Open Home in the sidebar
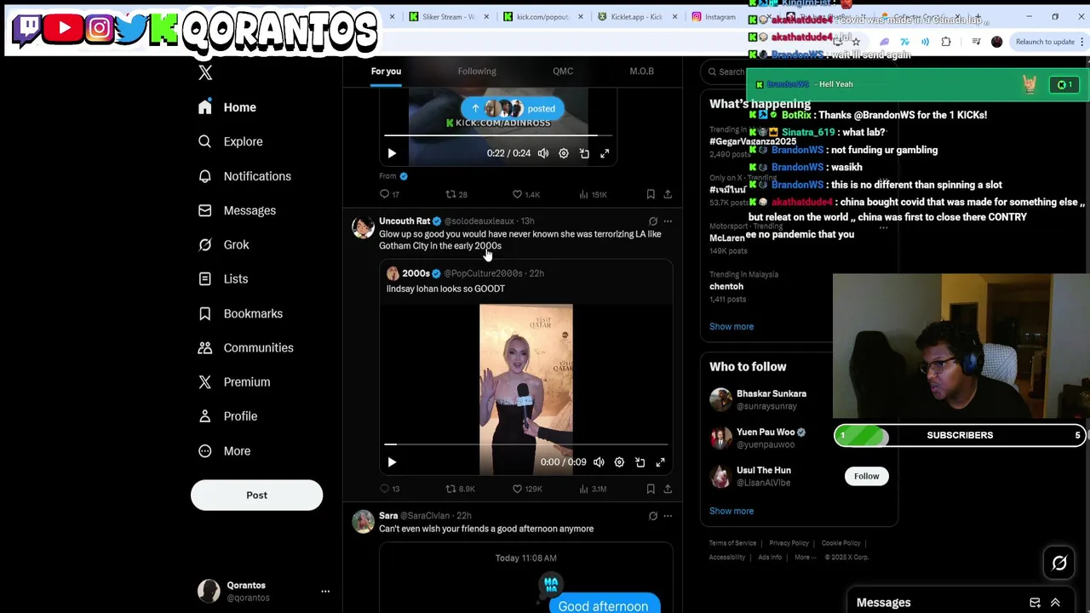This screenshot has width=1090, height=613. point(227,107)
